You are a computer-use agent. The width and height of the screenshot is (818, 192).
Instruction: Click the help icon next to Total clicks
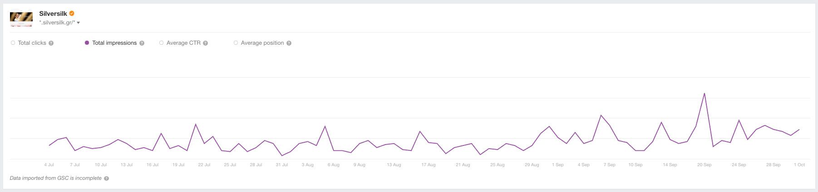click(51, 43)
